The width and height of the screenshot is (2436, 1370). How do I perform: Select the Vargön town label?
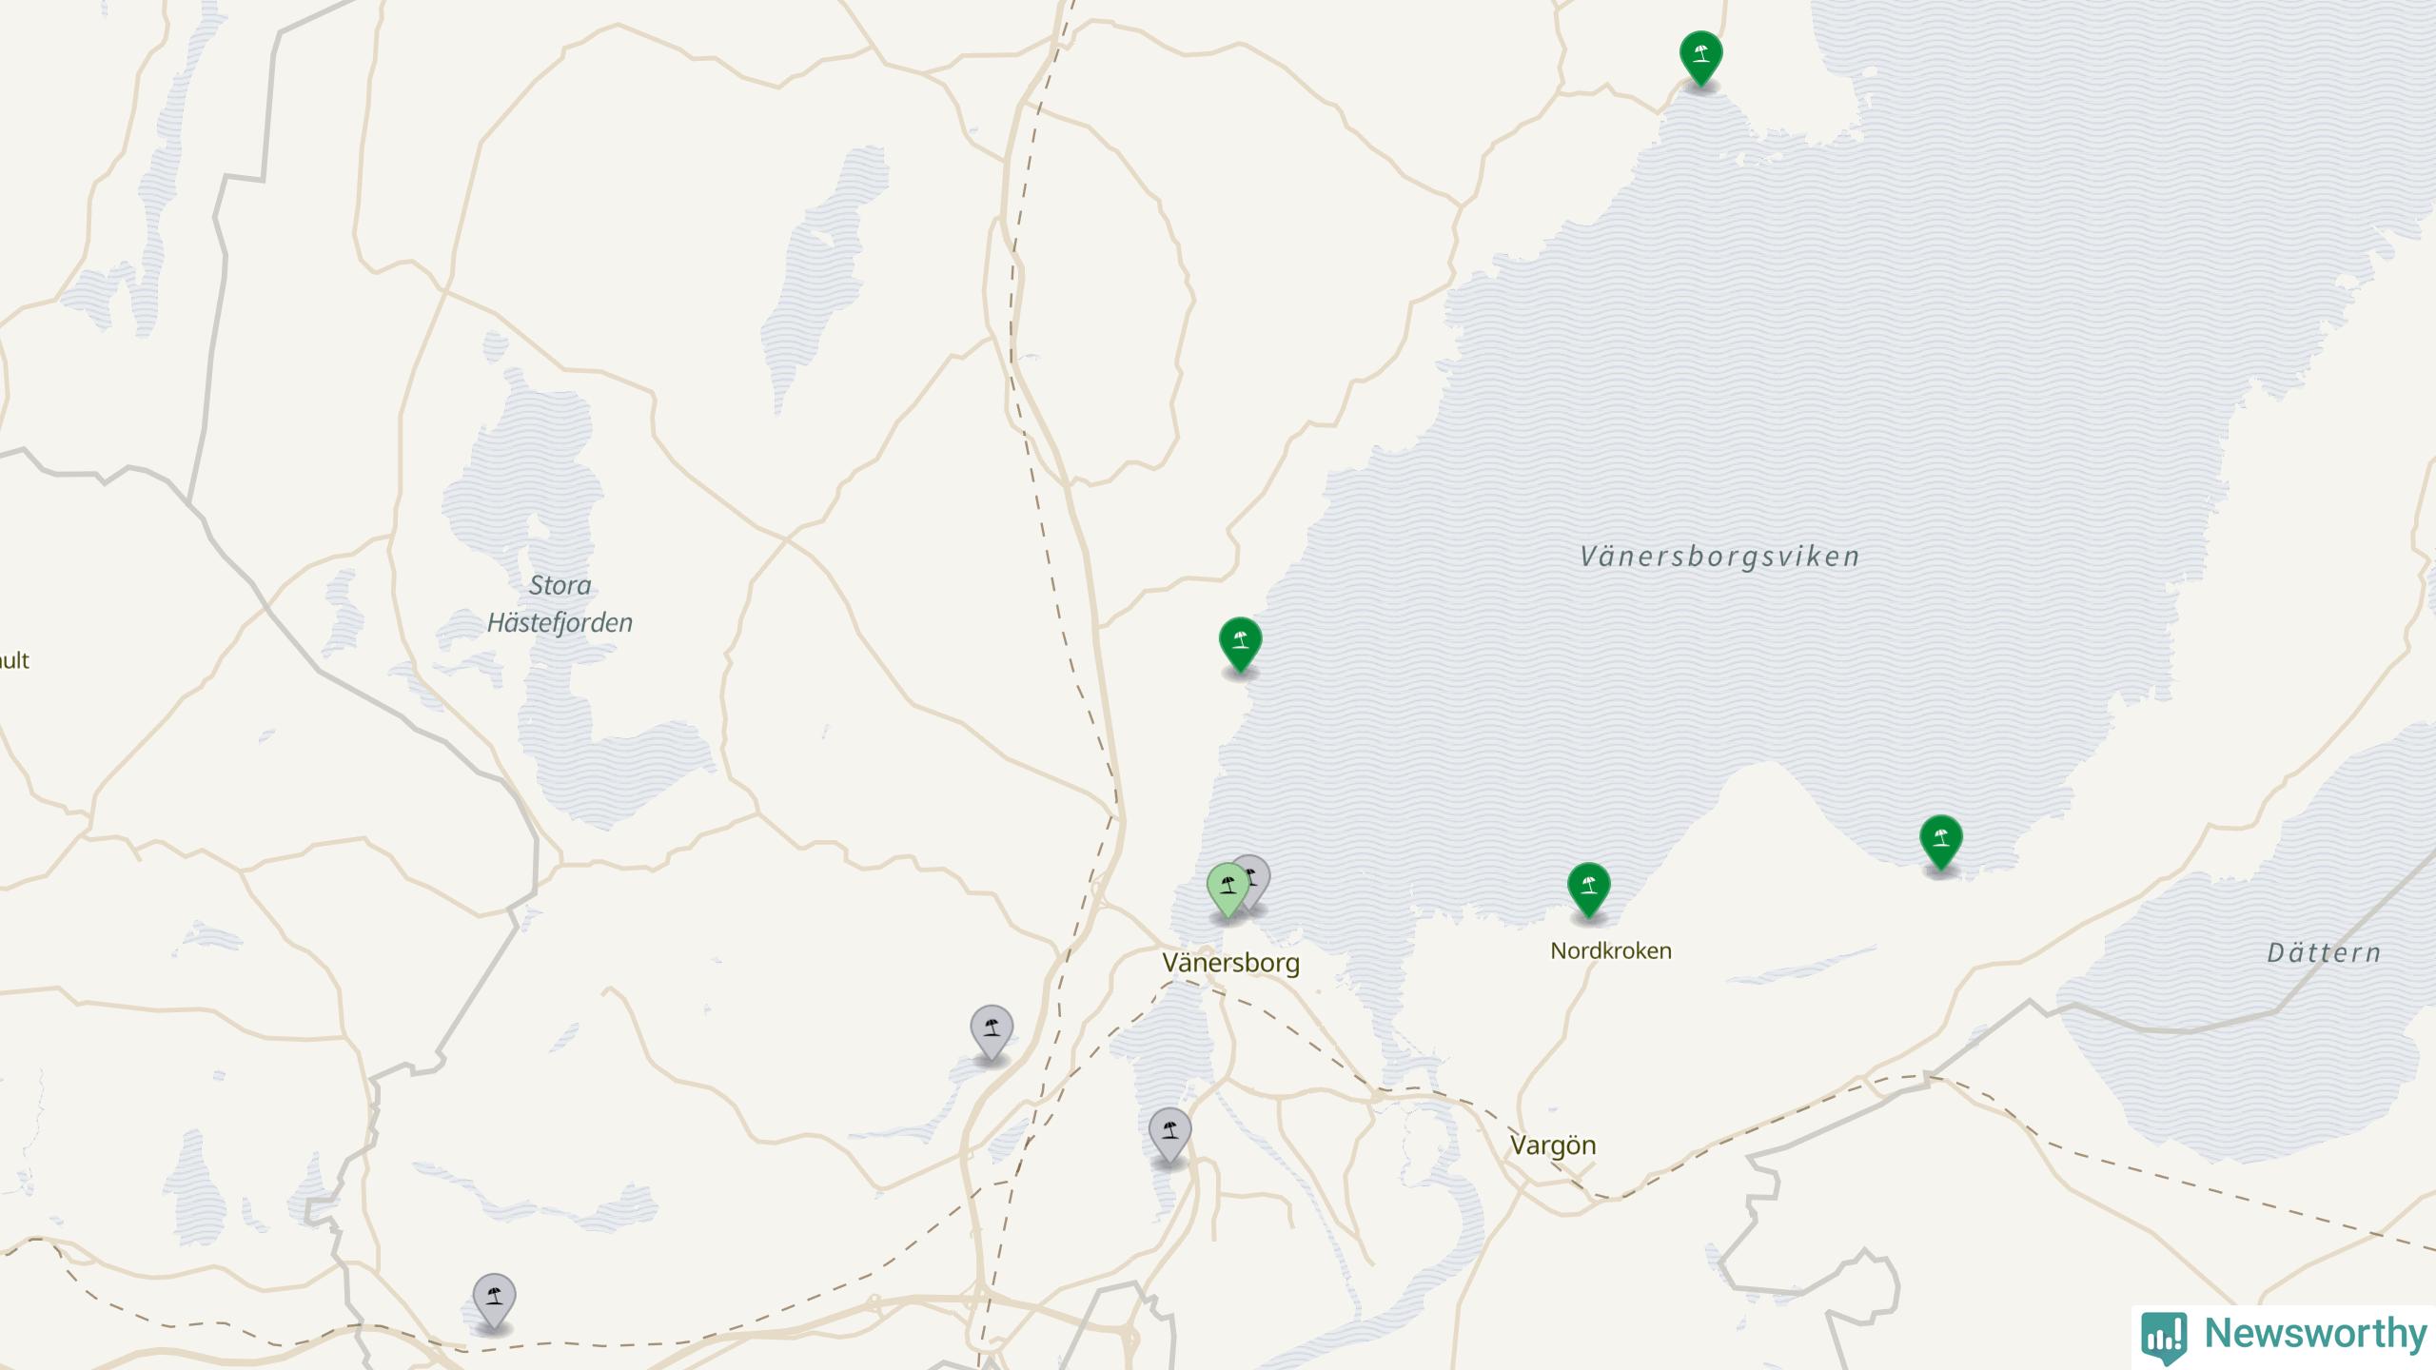coord(1553,1145)
